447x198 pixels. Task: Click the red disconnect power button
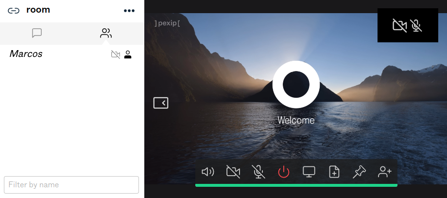pos(284,172)
